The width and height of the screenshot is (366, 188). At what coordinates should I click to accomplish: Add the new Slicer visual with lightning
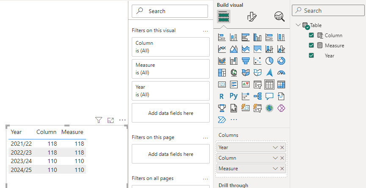258,108
